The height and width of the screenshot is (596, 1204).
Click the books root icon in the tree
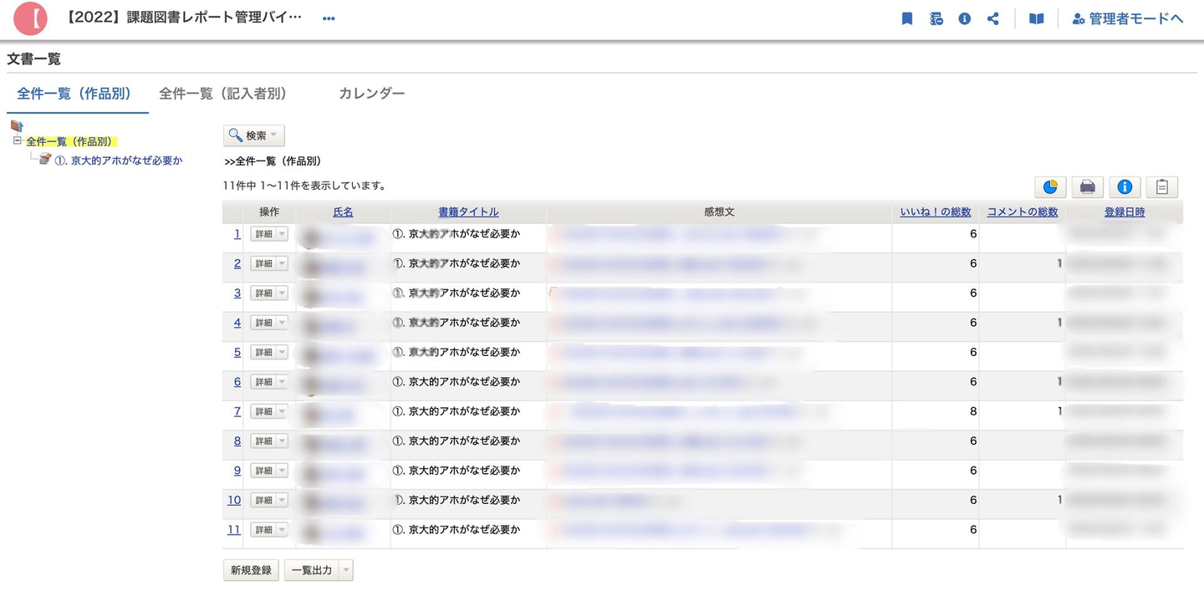tap(17, 126)
